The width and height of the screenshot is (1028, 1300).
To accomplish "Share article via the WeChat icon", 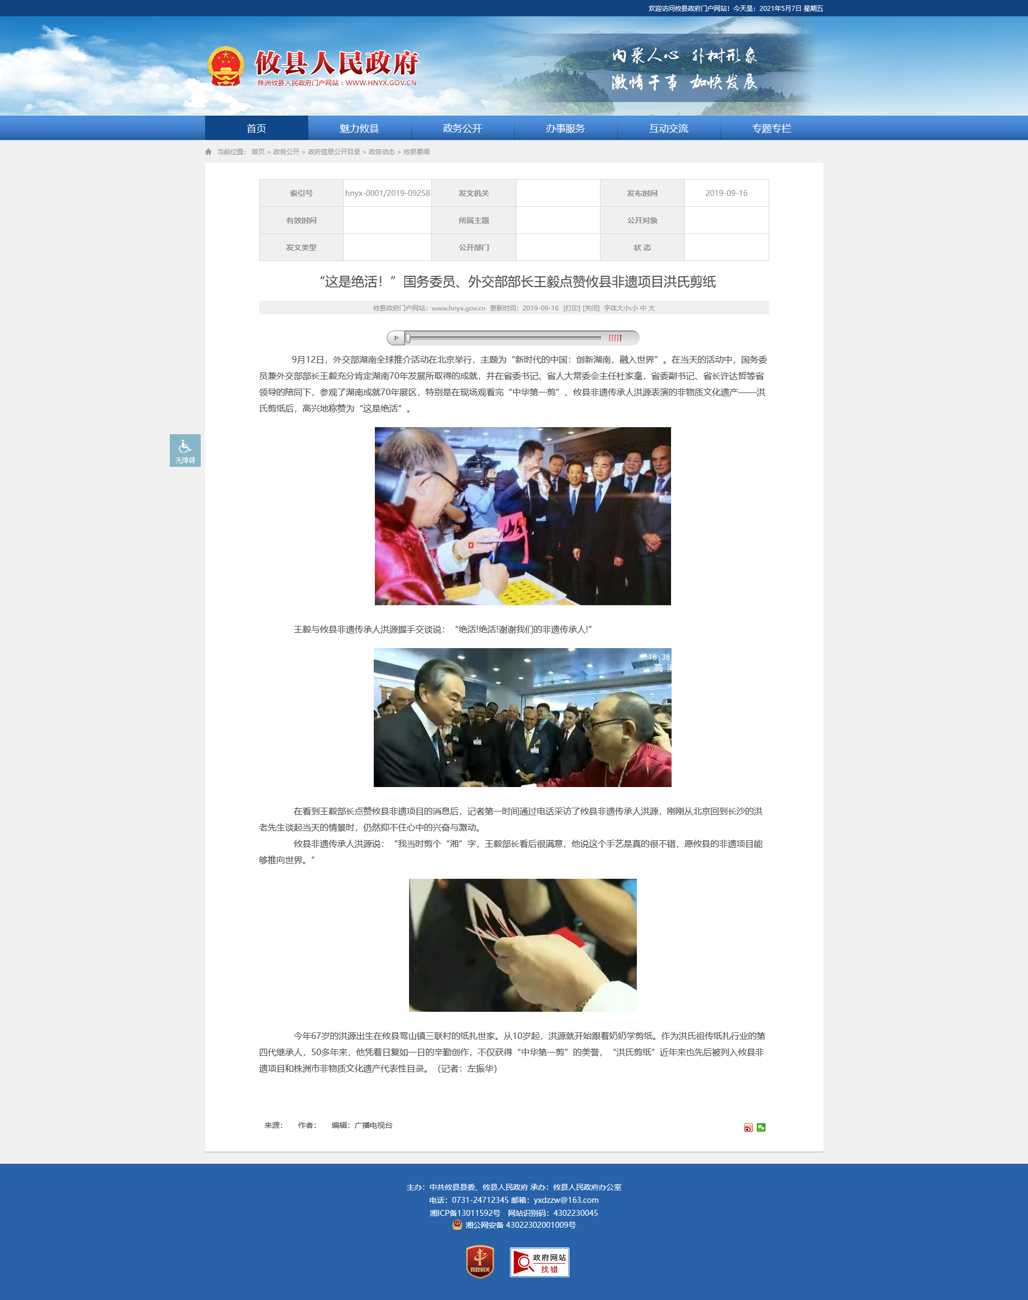I will click(x=761, y=1127).
